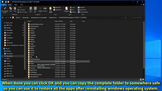The height and width of the screenshot is (91, 162).
Task: Go up one folder level
Action: tap(11, 18)
